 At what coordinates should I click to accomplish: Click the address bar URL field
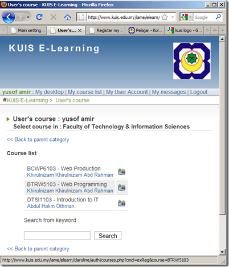(x=124, y=17)
